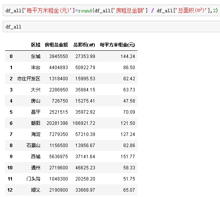The image size is (220, 197).
Task: Click the code cell computing 每平方米租金(元)
Action: click(x=111, y=10)
